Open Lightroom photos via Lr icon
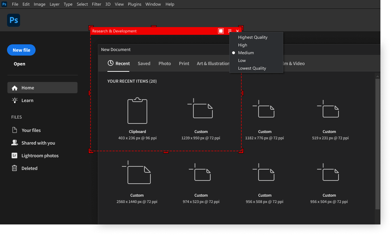 pos(14,155)
